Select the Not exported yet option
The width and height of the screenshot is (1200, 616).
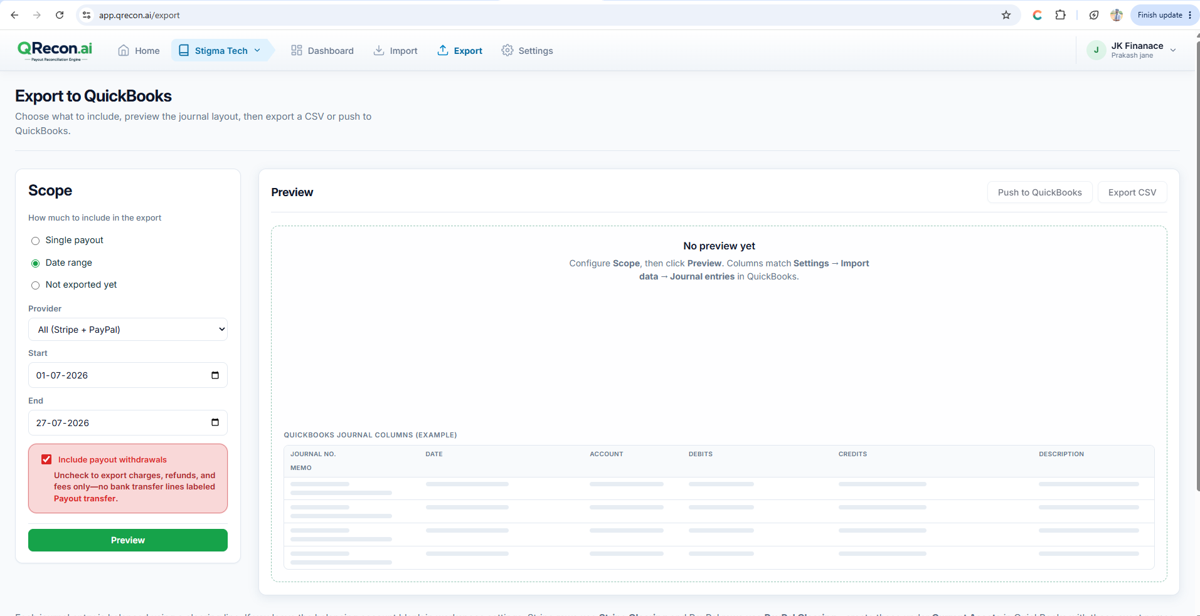click(36, 285)
